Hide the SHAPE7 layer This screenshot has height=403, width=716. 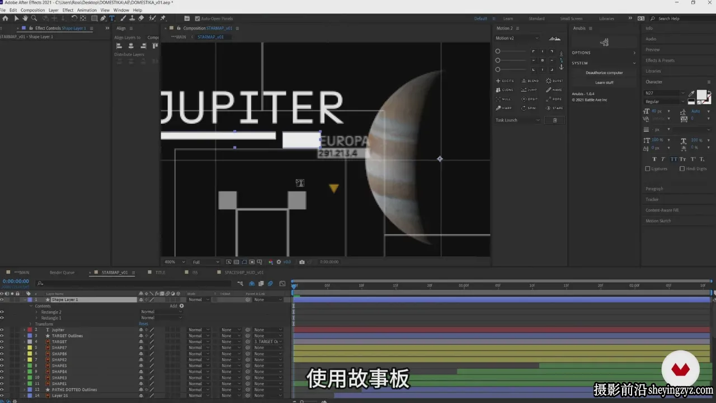click(x=2, y=348)
